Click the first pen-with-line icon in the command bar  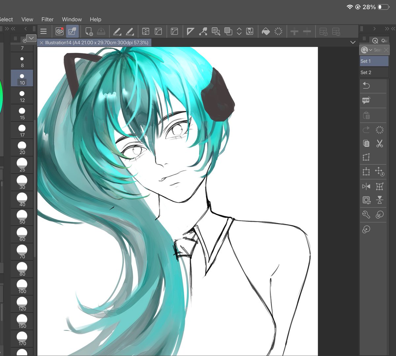tap(117, 32)
